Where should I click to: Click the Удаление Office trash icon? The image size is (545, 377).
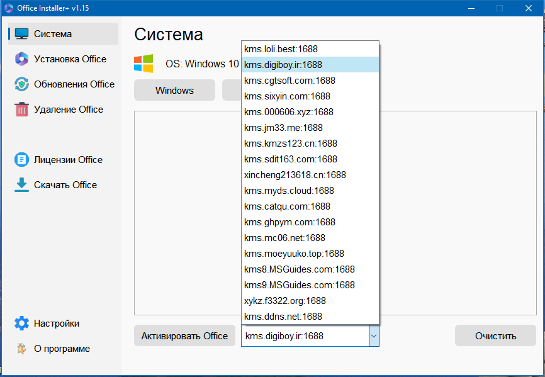coord(21,109)
